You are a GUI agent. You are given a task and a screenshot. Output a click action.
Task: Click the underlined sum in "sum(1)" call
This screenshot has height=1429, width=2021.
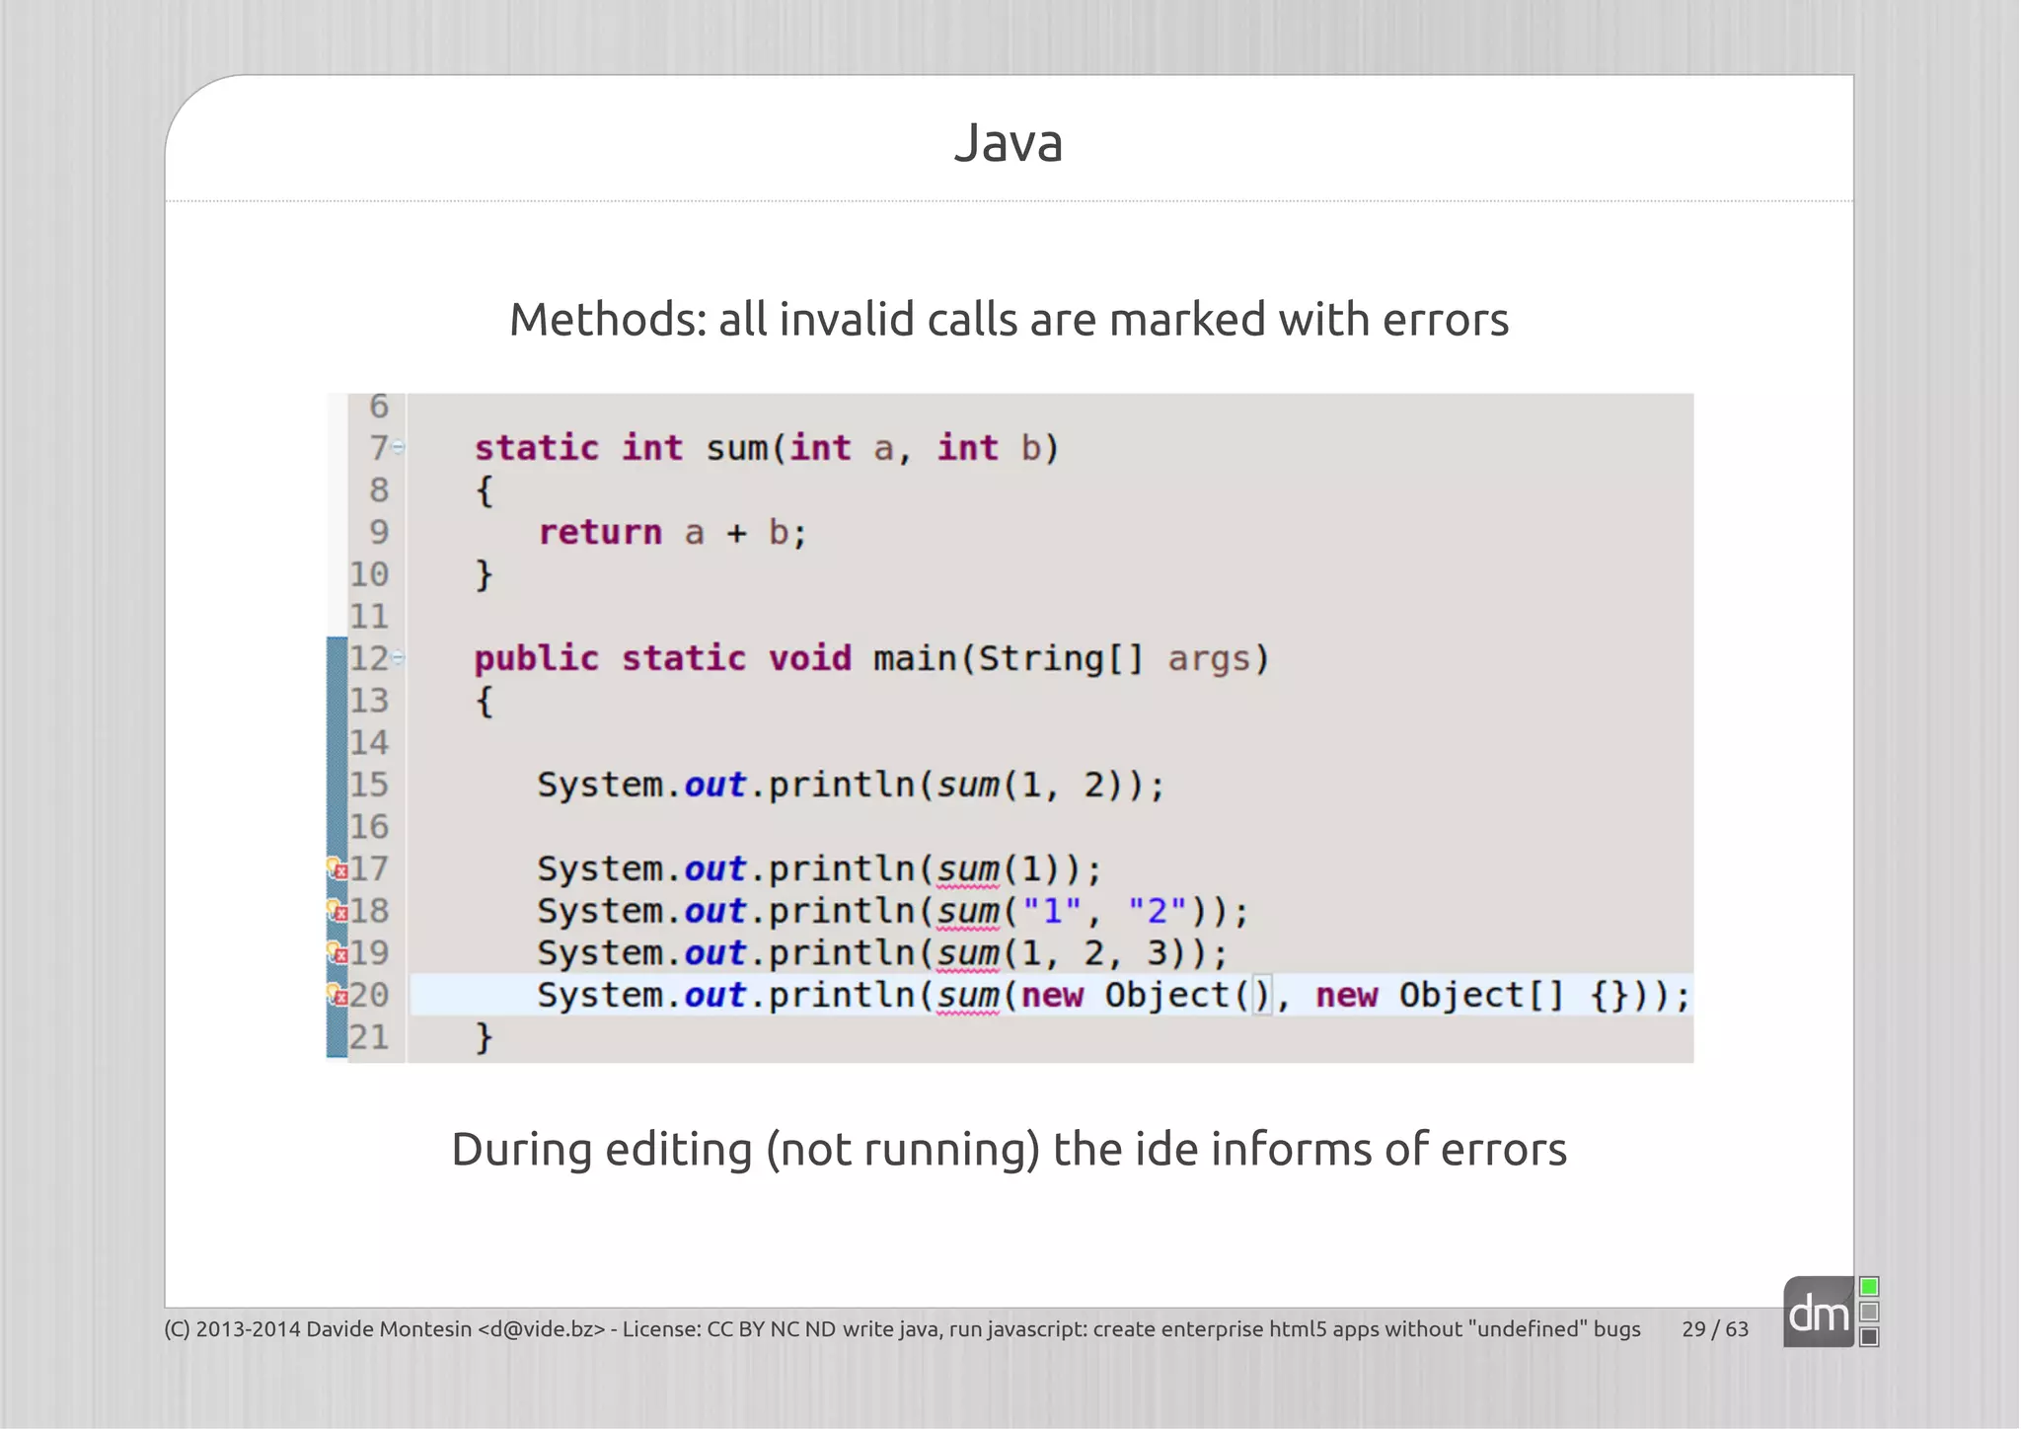pos(968,870)
